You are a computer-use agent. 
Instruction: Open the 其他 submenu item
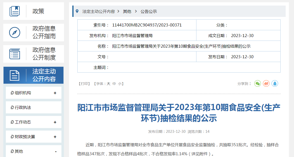click(34, 151)
